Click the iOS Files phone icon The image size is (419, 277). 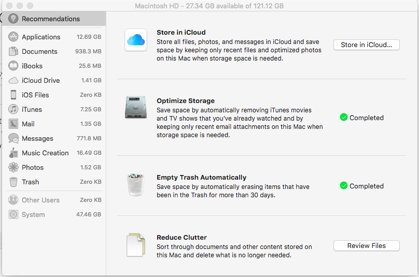pyautogui.click(x=13, y=95)
